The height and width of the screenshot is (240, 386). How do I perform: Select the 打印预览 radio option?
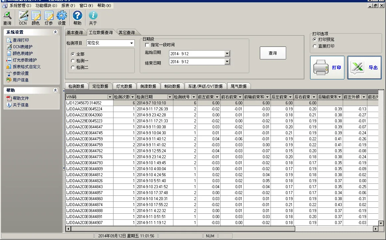[314, 39]
